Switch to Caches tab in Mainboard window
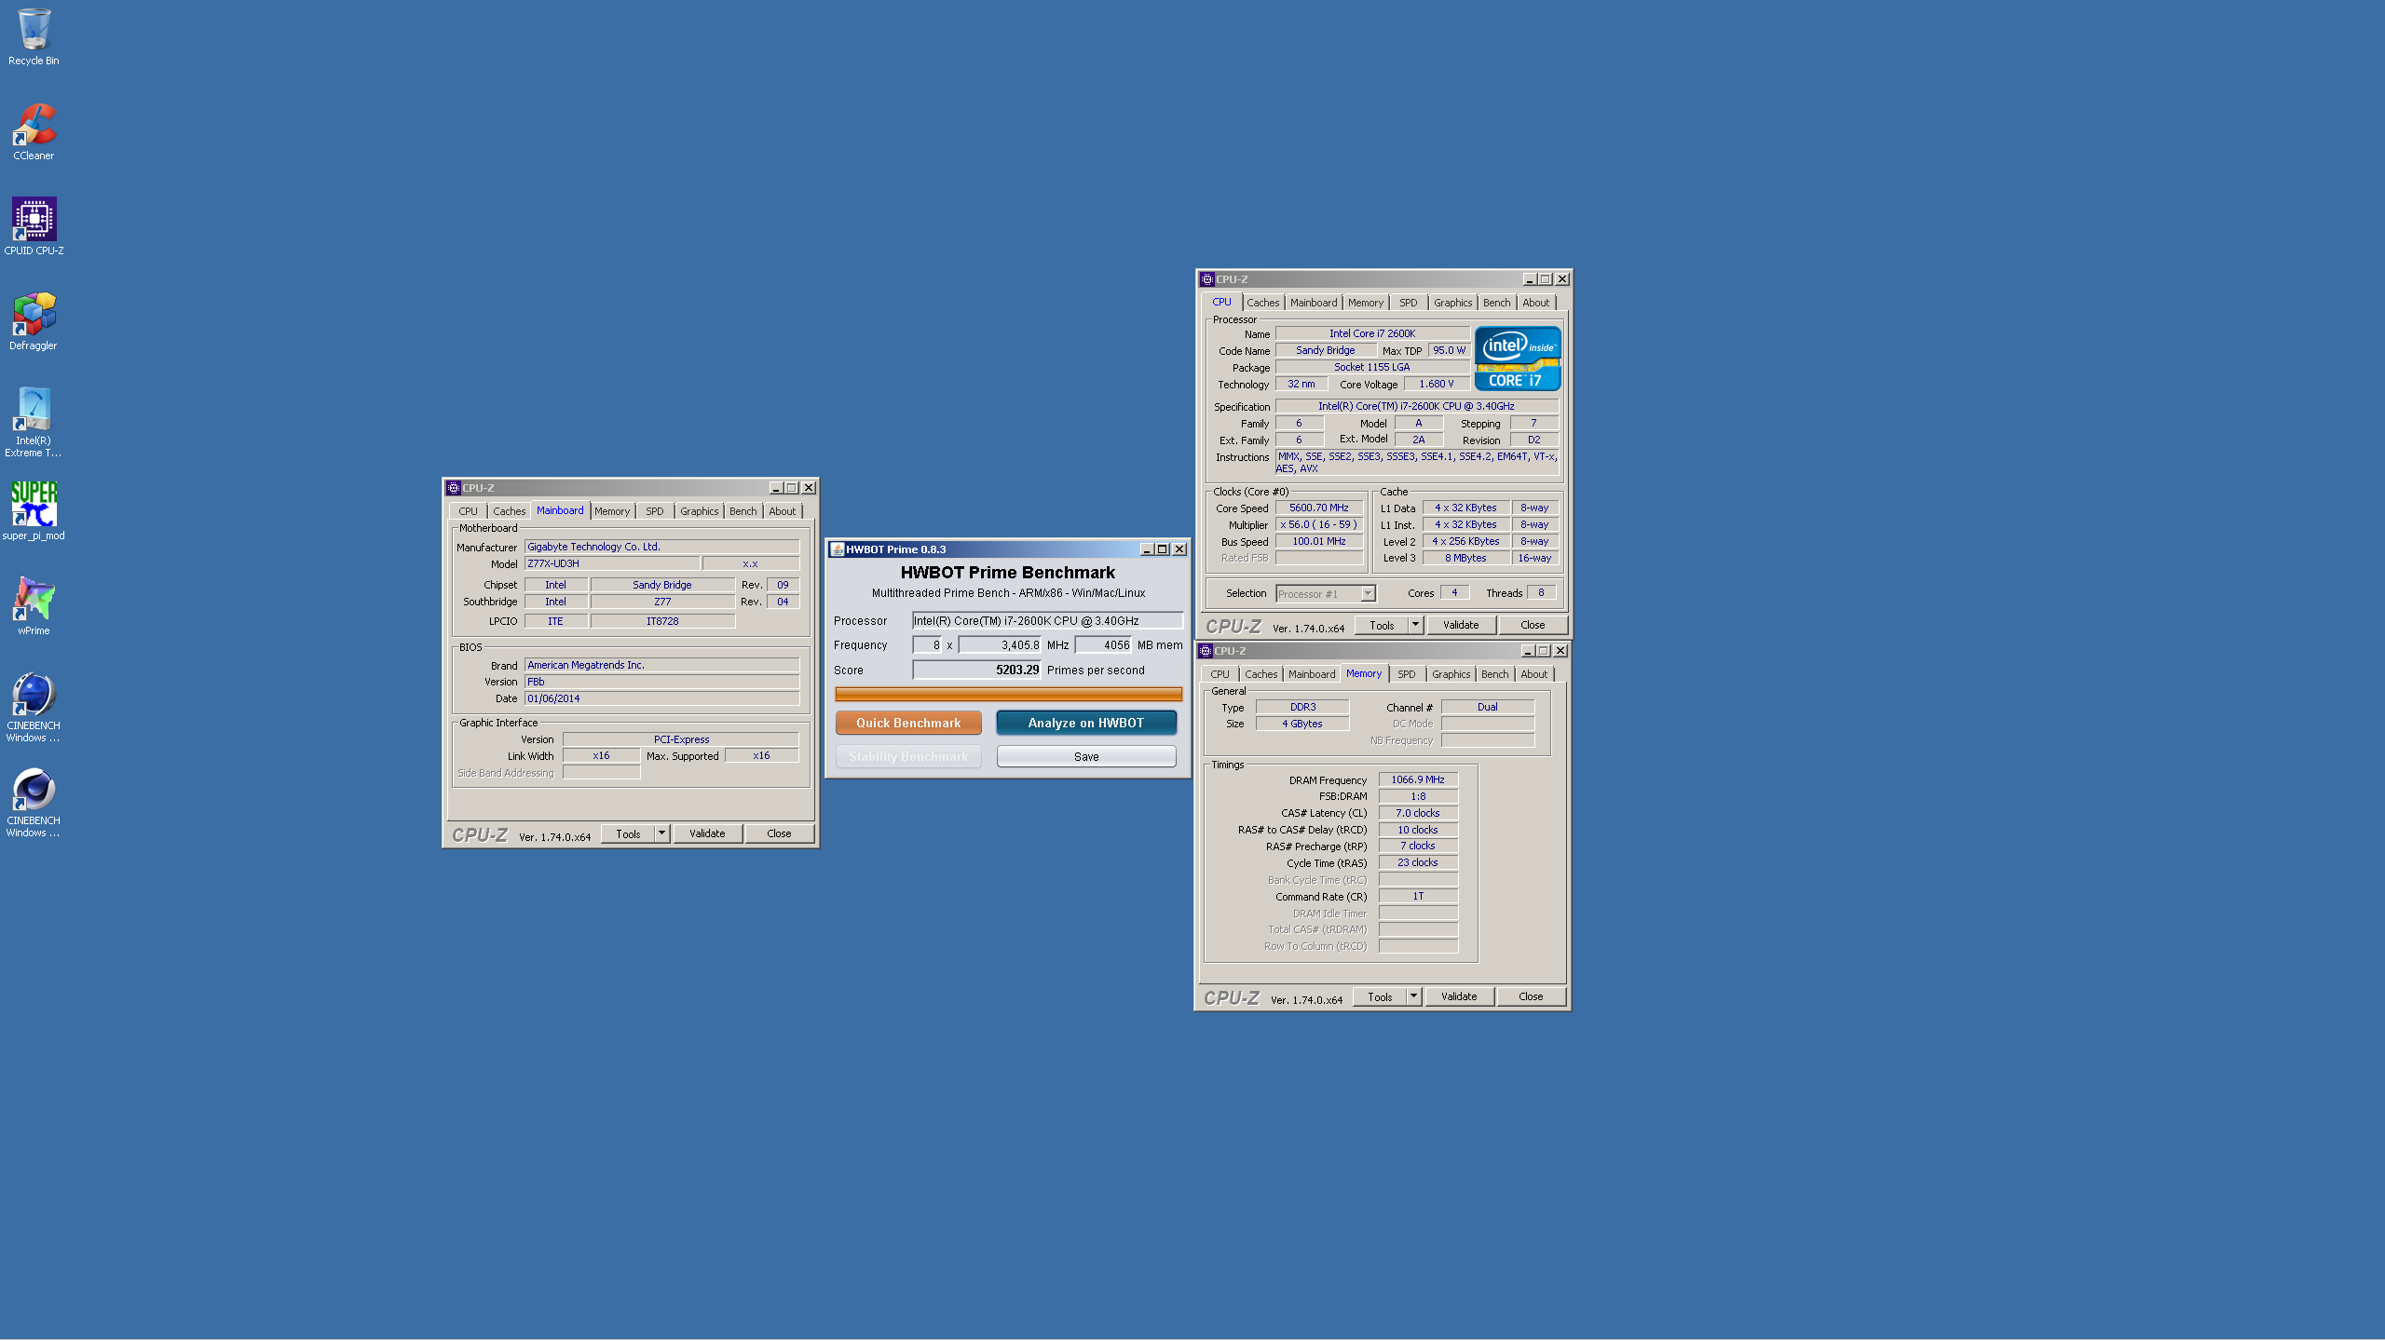Screen dimensions: 2385x1341 click(509, 511)
